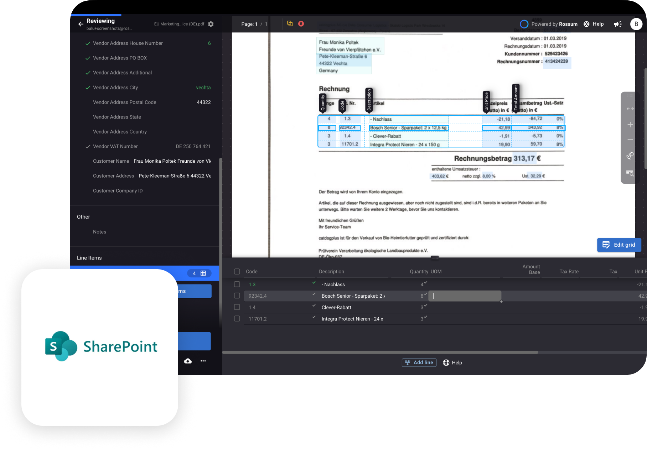This screenshot has width=647, height=450.
Task: Click the Amount Base column header
Action: pos(531,270)
